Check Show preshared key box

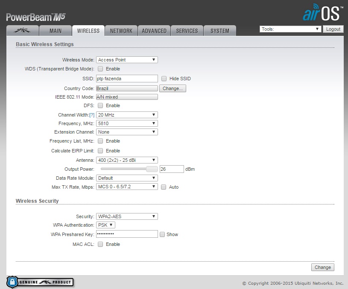(162, 234)
